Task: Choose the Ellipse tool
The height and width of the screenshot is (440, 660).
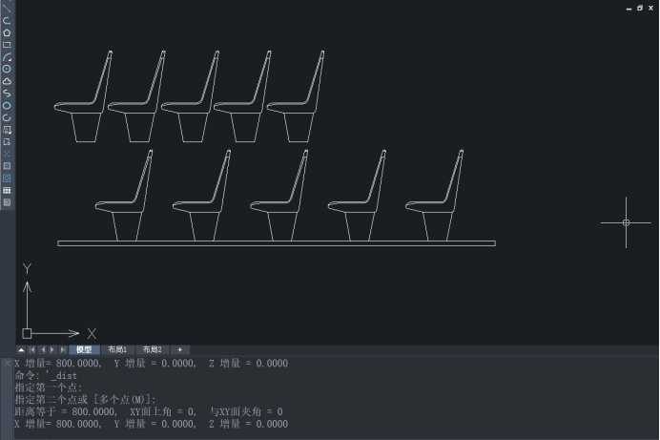Action: pyautogui.click(x=7, y=105)
